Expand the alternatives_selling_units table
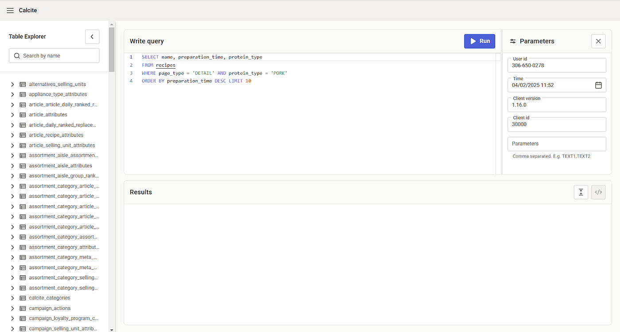Image resolution: width=620 pixels, height=332 pixels. pyautogui.click(x=13, y=85)
